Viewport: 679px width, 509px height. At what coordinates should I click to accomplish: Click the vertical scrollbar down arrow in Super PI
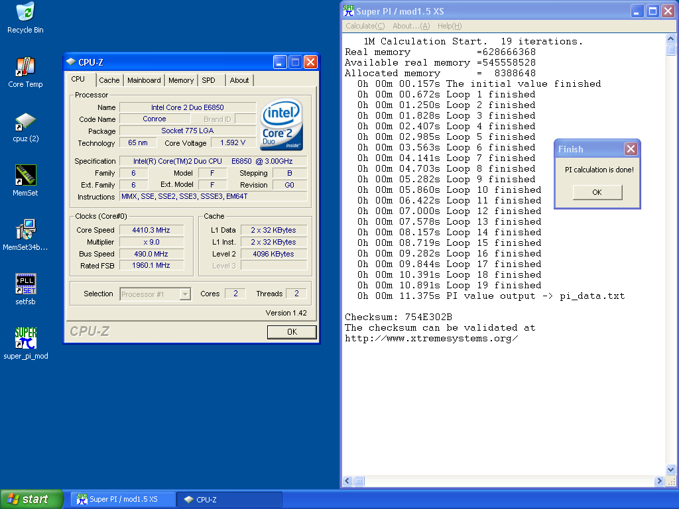click(x=670, y=469)
